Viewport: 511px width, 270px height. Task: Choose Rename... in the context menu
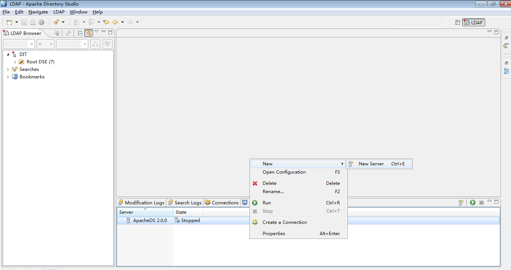click(x=299, y=192)
